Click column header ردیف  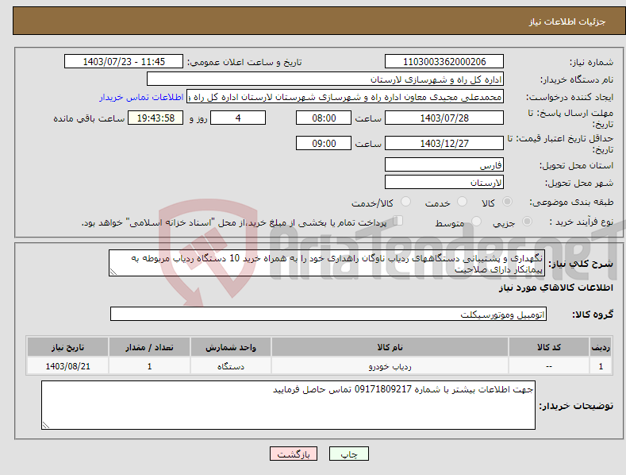[x=601, y=347]
